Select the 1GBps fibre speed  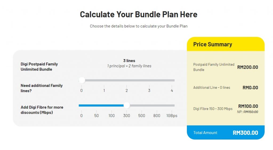[x=172, y=105]
